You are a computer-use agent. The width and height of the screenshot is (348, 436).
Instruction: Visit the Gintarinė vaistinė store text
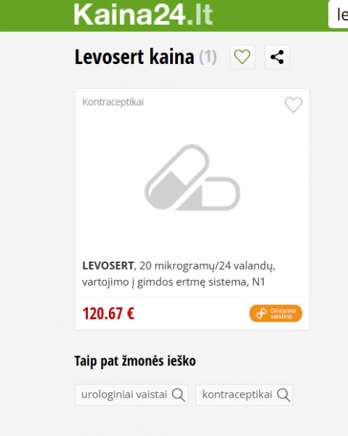(283, 313)
